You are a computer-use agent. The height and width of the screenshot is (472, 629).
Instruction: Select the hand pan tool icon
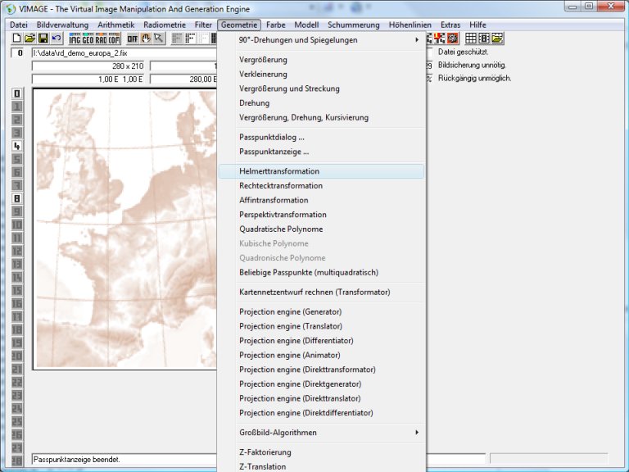pyautogui.click(x=147, y=39)
